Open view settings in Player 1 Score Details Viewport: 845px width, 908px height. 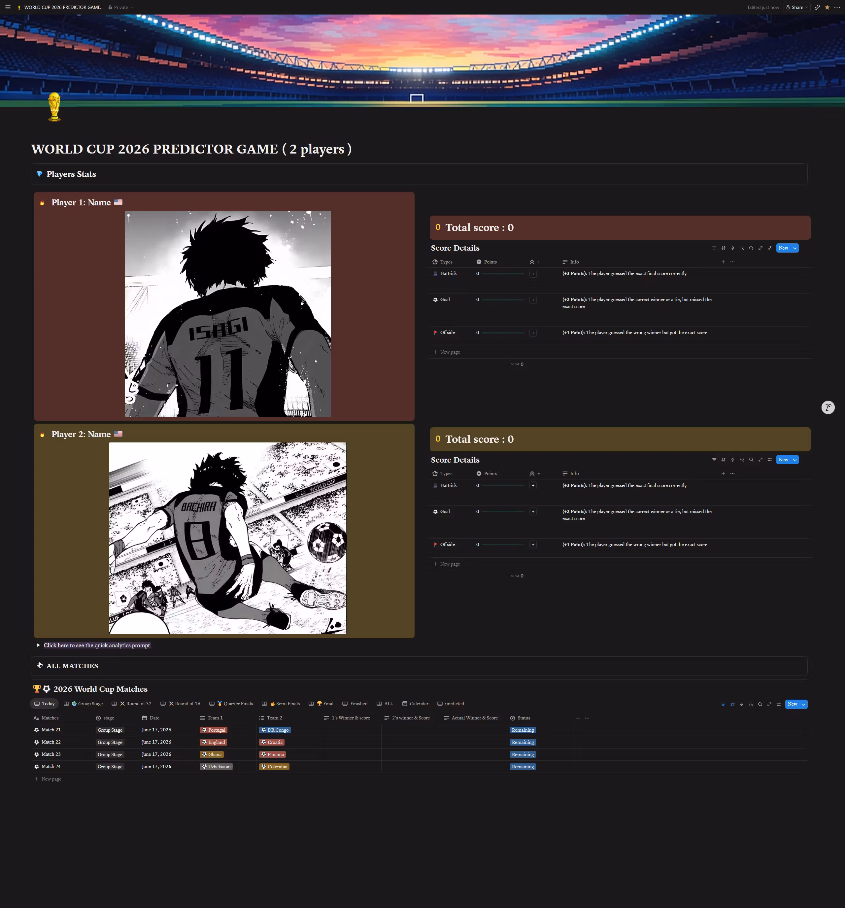[x=770, y=248]
